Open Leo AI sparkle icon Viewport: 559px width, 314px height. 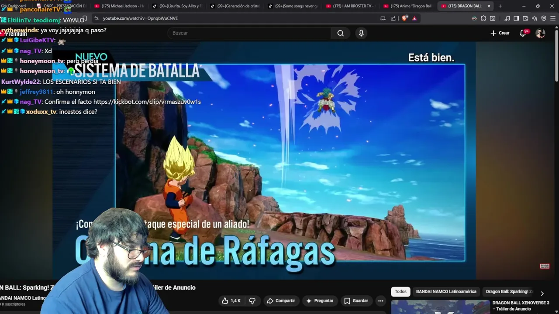[x=535, y=18]
